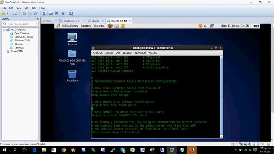The width and height of the screenshot is (274, 154).
Task: Close the Windows 7 x64 tab
Action: point(84,21)
